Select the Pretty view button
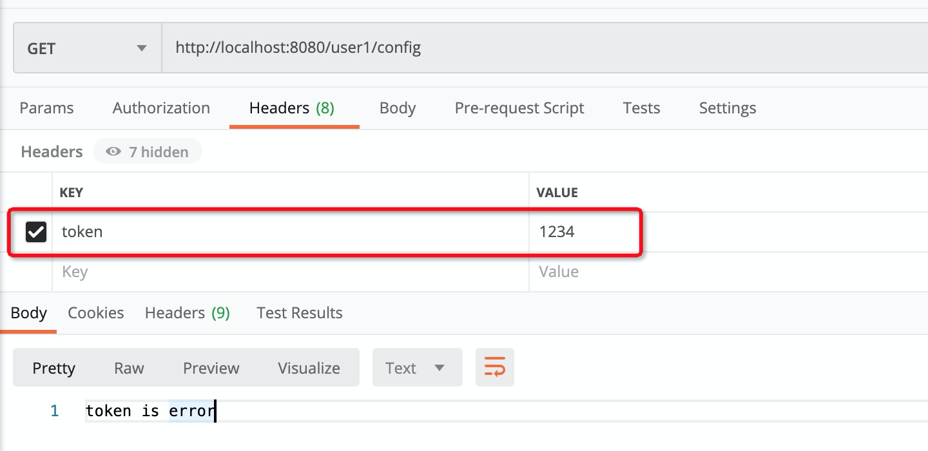The height and width of the screenshot is (451, 928). click(x=53, y=368)
